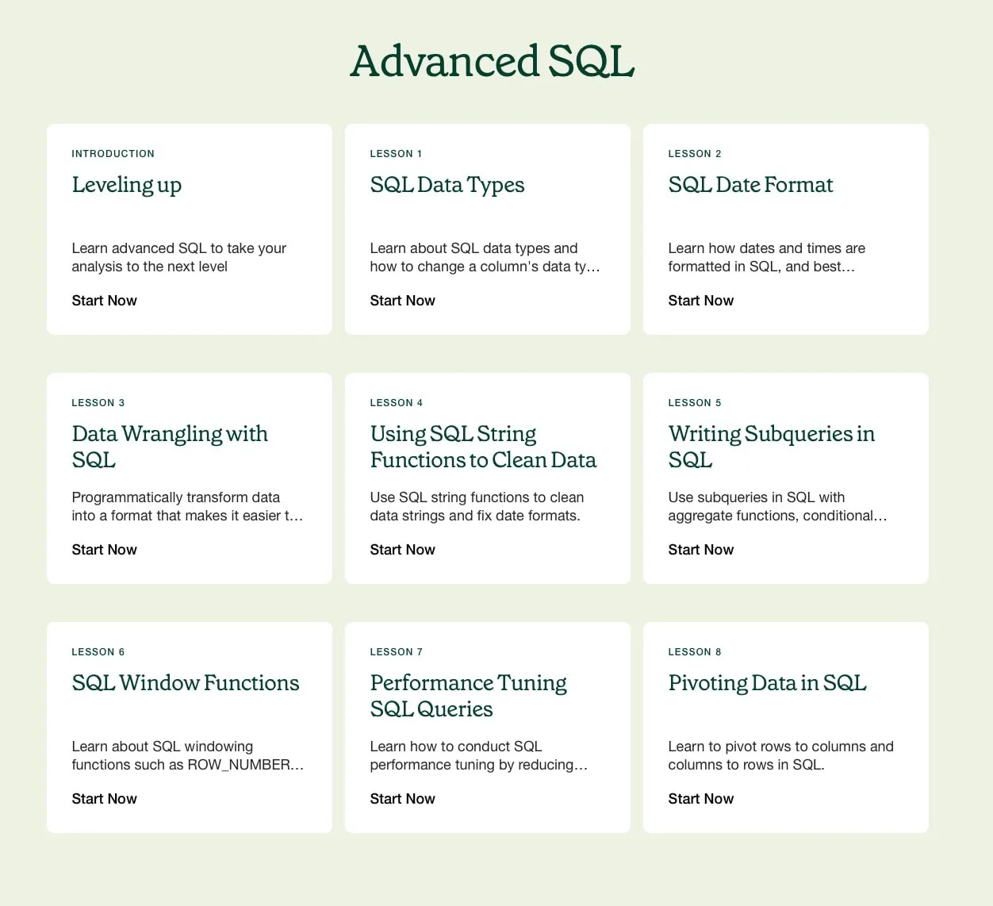Select Using SQL String Functions to Clean Data heading
The image size is (993, 906).
[x=482, y=446]
